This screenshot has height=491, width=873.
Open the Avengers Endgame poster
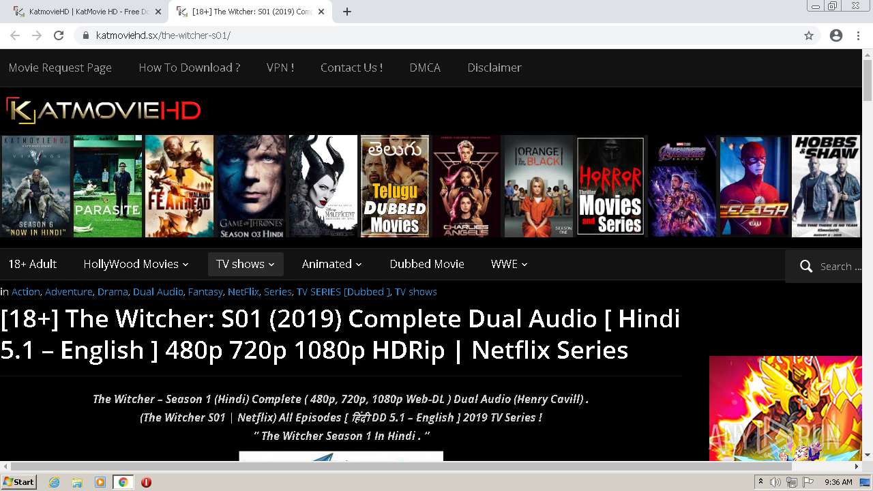pyautogui.click(x=682, y=186)
